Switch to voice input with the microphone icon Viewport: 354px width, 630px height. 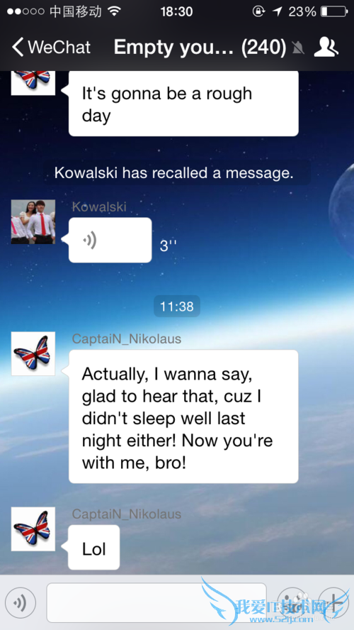[x=21, y=602]
